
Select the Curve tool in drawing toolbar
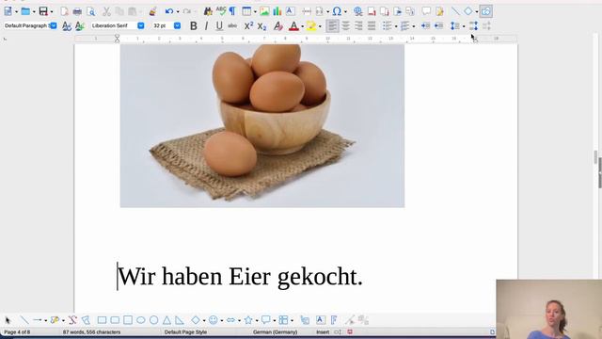(72, 320)
